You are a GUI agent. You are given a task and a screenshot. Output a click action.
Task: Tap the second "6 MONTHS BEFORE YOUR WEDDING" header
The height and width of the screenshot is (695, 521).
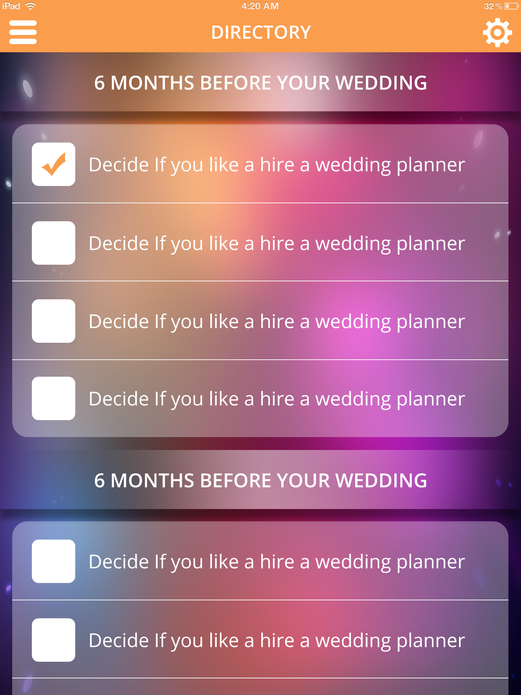tap(260, 480)
